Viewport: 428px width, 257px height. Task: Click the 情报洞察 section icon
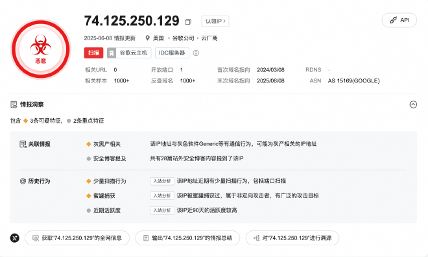point(14,104)
